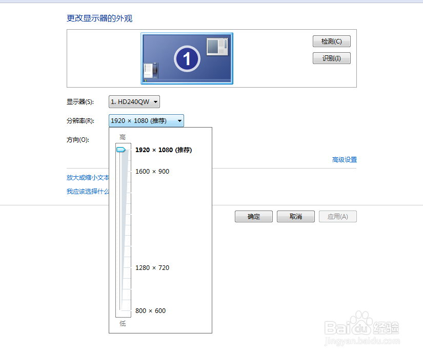Select the 800 × 600 resolution

(x=151, y=310)
